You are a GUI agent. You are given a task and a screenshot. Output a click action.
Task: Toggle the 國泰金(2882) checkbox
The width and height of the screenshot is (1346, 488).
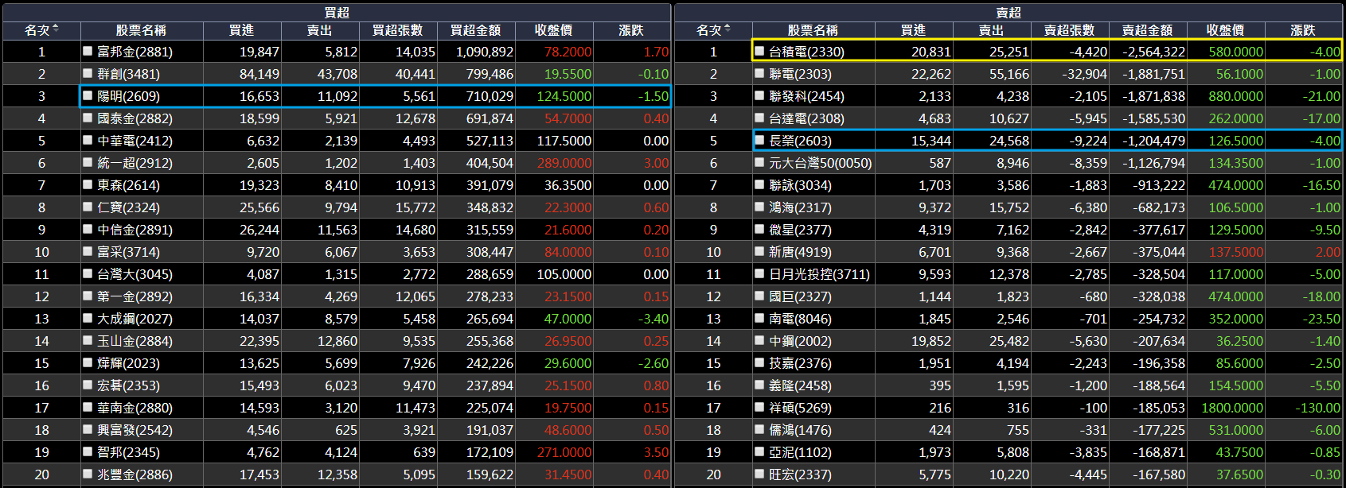pos(88,118)
